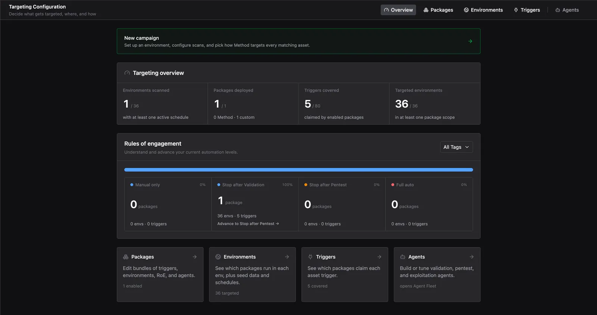Click the arrow on the Triggers card

379,257
